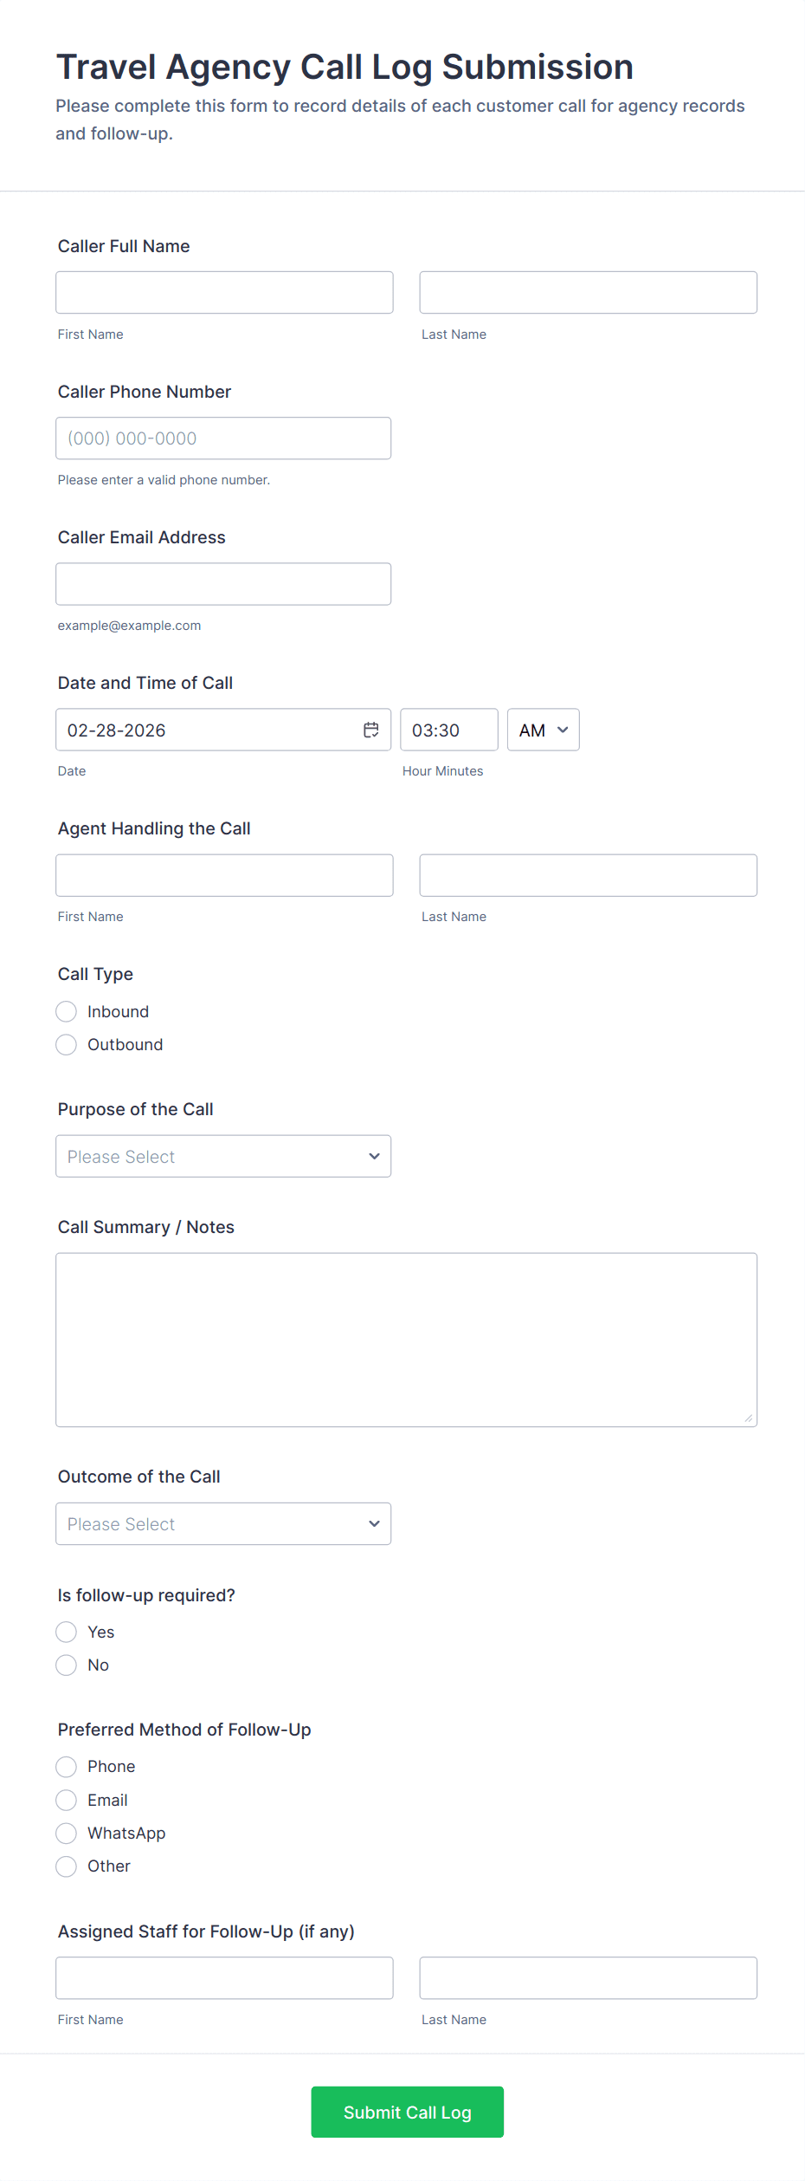Viewport: 805px width, 2181px height.
Task: Select Phone as follow-up method
Action: [x=67, y=1766]
